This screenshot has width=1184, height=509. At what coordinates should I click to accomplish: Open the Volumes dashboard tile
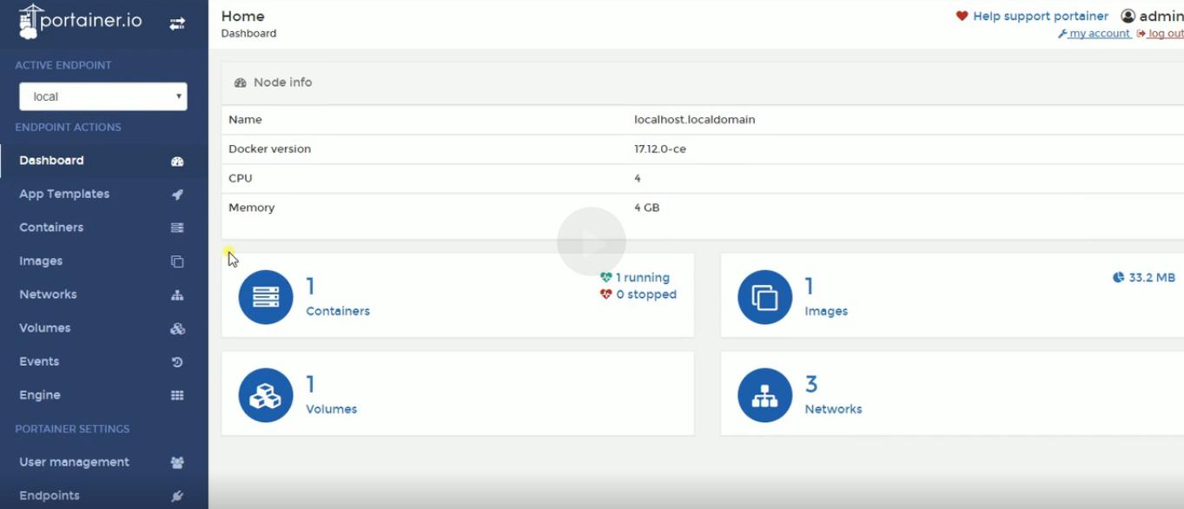point(457,393)
